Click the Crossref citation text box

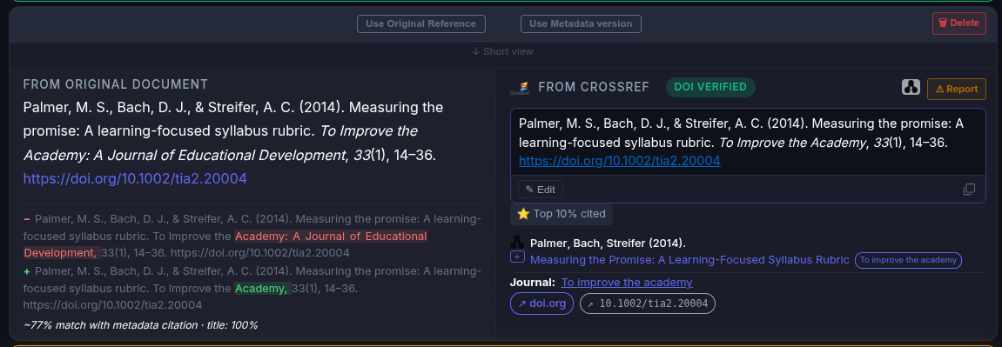[748, 143]
